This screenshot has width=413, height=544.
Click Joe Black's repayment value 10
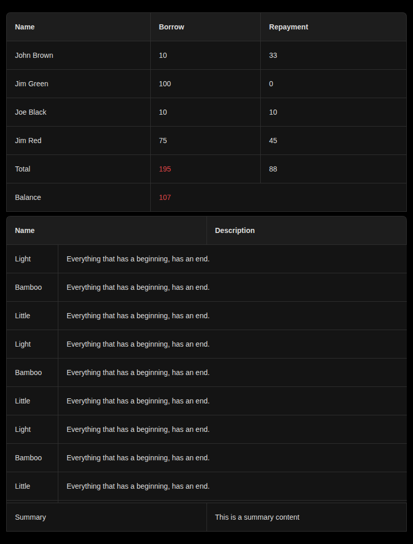point(273,112)
